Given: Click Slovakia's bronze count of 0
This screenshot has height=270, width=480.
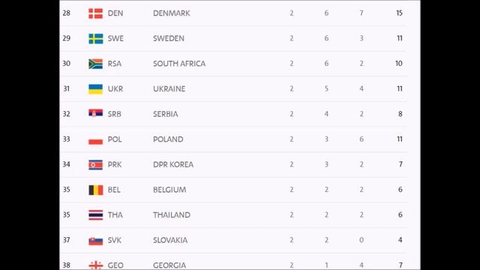Looking at the screenshot, I should click(361, 240).
